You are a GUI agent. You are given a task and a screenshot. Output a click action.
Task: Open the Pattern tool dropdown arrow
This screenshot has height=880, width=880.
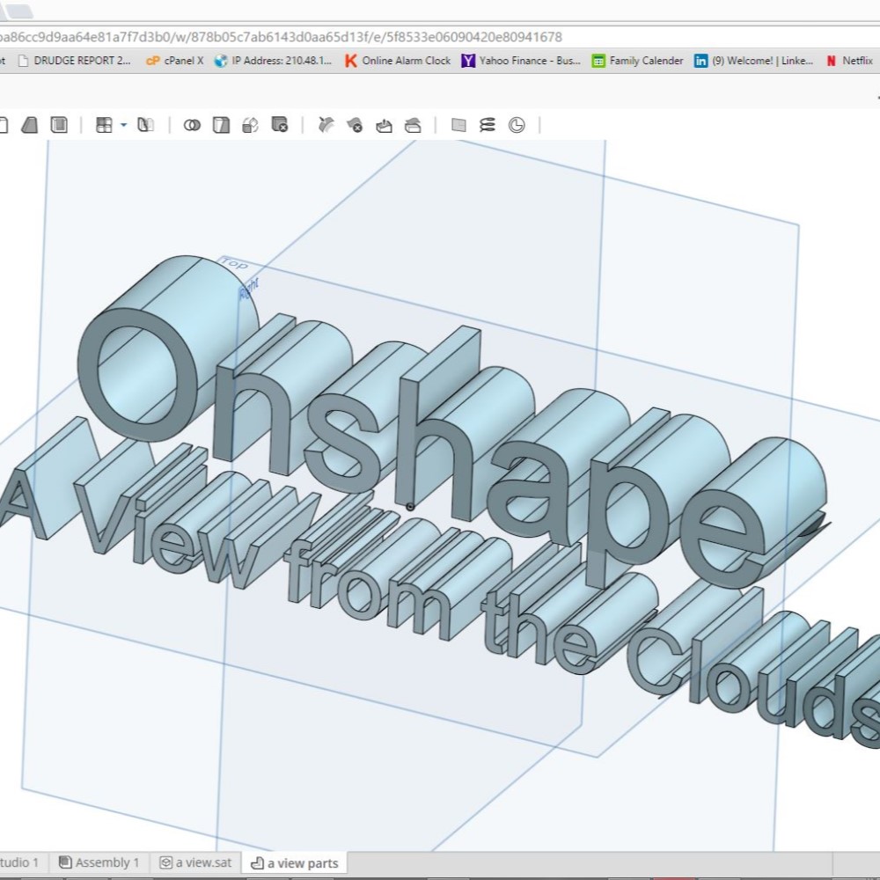pos(123,125)
